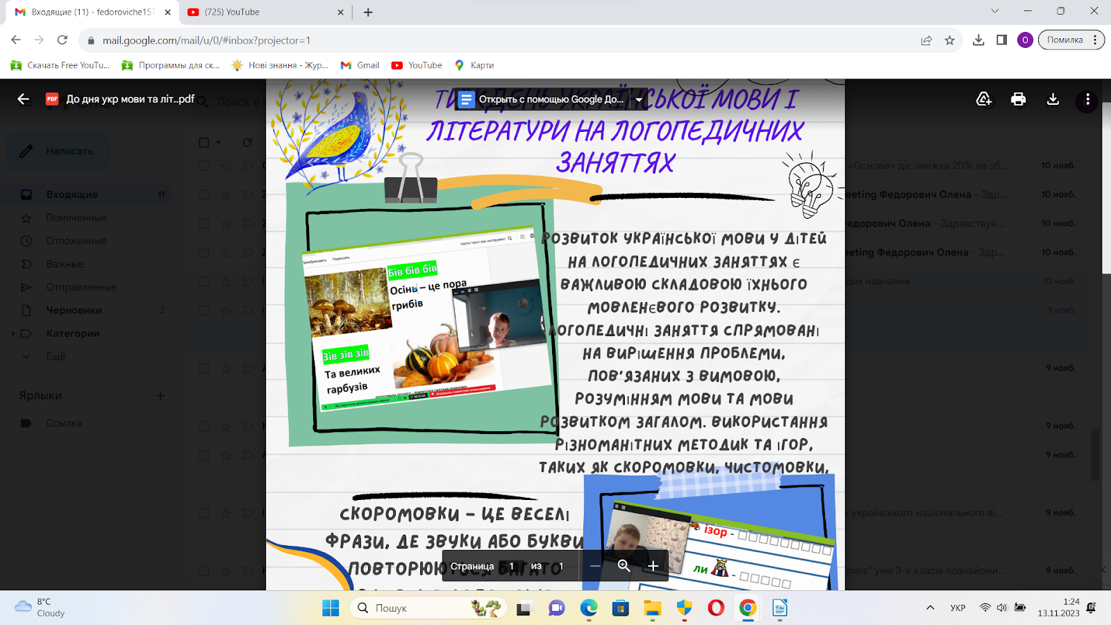This screenshot has height=625, width=1111.
Task: Create new label with plus icon
Action: tap(160, 395)
